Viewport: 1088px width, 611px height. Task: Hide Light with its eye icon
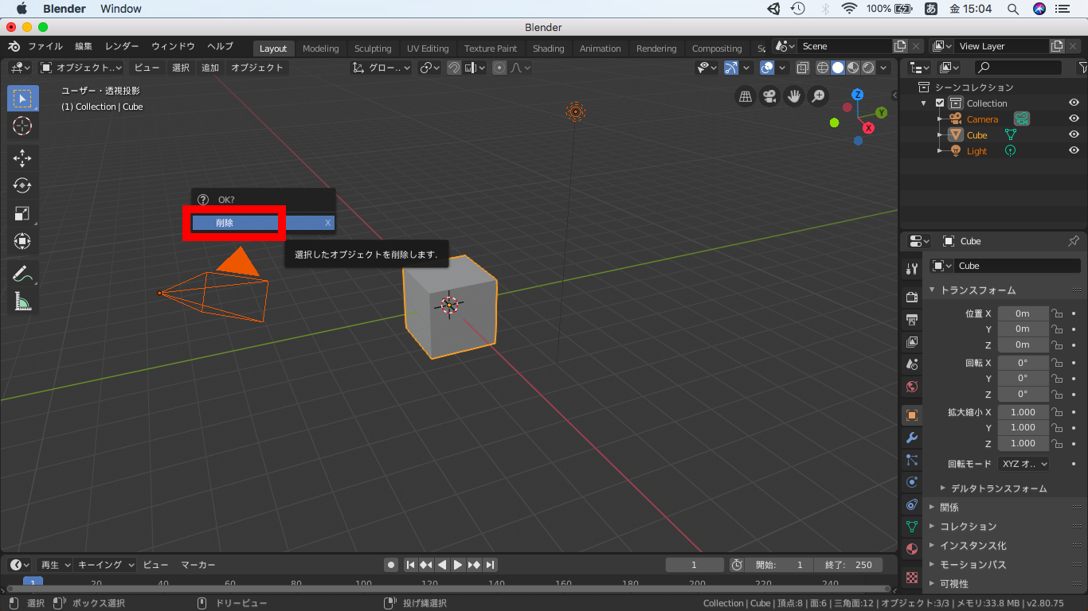(1074, 151)
